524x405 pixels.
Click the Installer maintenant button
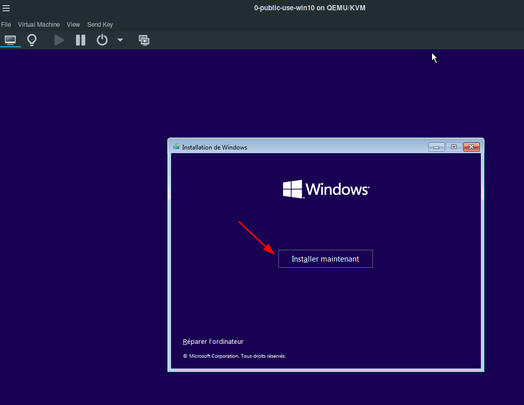[x=325, y=259]
